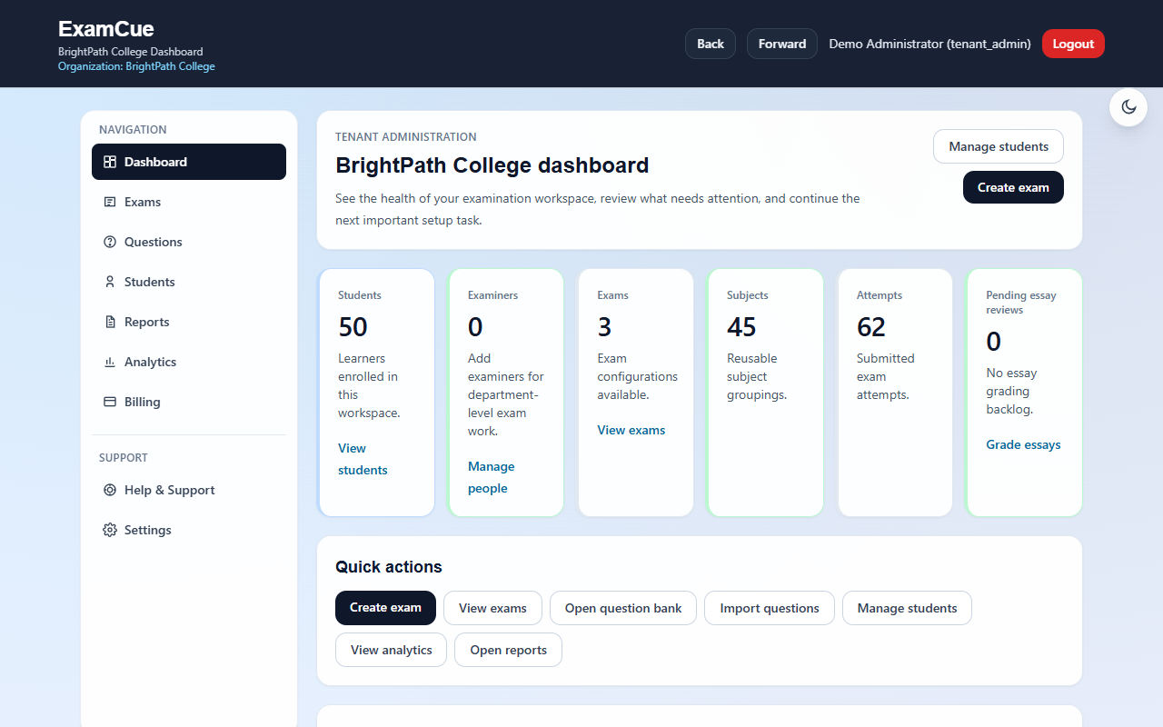Click the Students person icon

pos(110,282)
